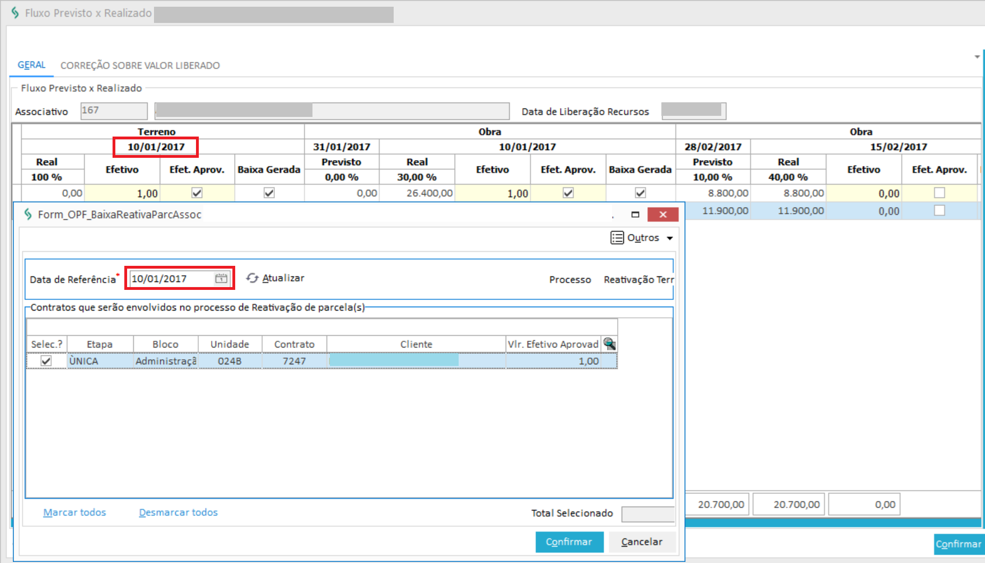Click the Desmarcar todos link

point(178,513)
